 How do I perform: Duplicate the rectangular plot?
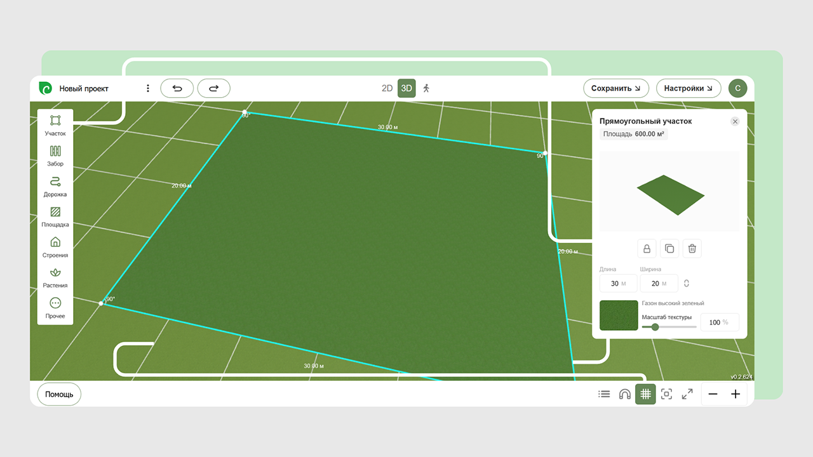pos(669,249)
